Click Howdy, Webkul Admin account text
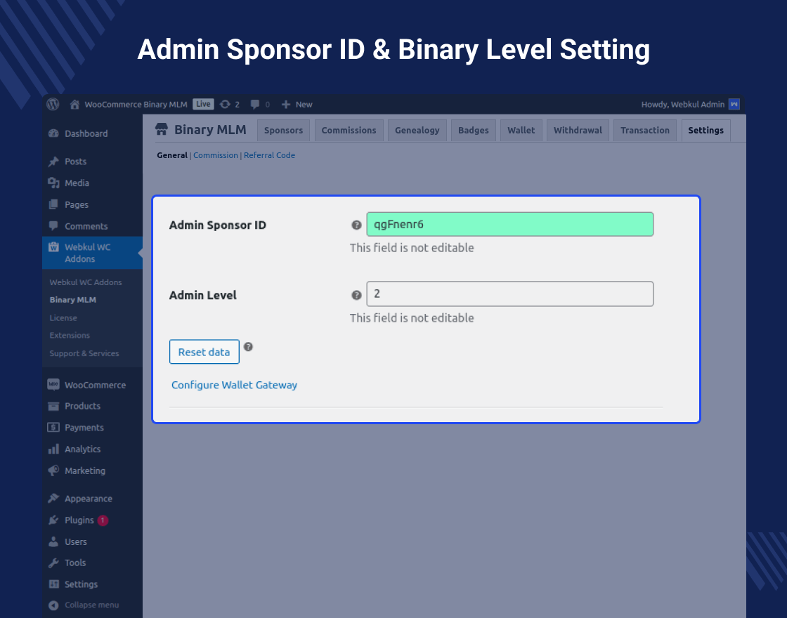787x618 pixels. tap(682, 105)
